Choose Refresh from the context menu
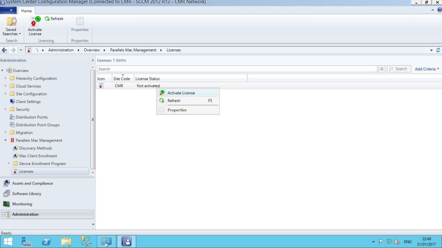This screenshot has height=248, width=442. pyautogui.click(x=174, y=101)
